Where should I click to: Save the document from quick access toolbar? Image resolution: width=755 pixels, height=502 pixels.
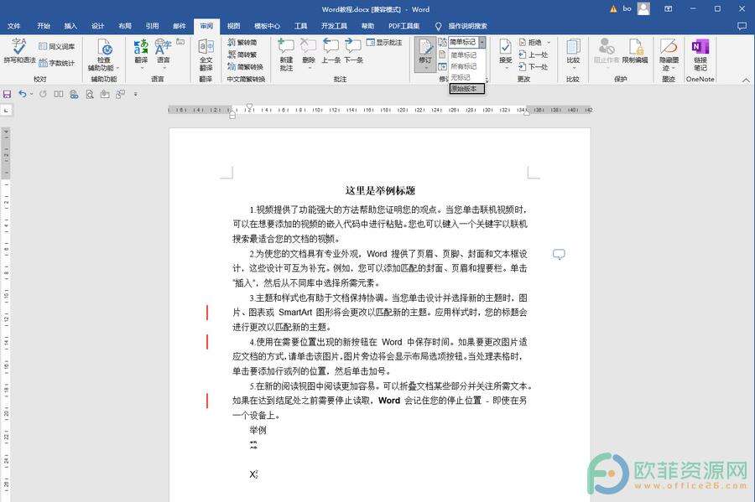coord(7,94)
